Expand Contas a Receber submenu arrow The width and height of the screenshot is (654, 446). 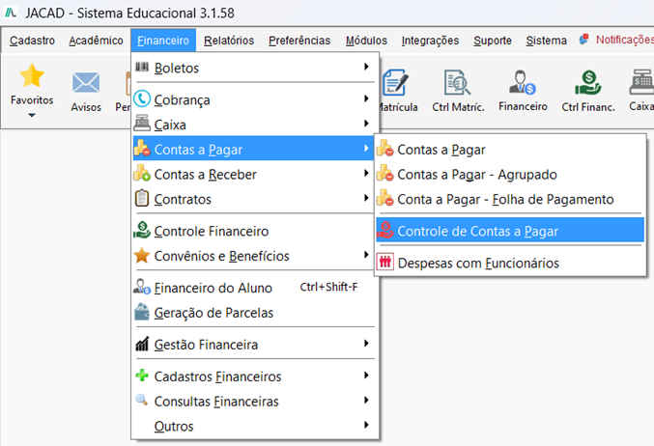[366, 173]
